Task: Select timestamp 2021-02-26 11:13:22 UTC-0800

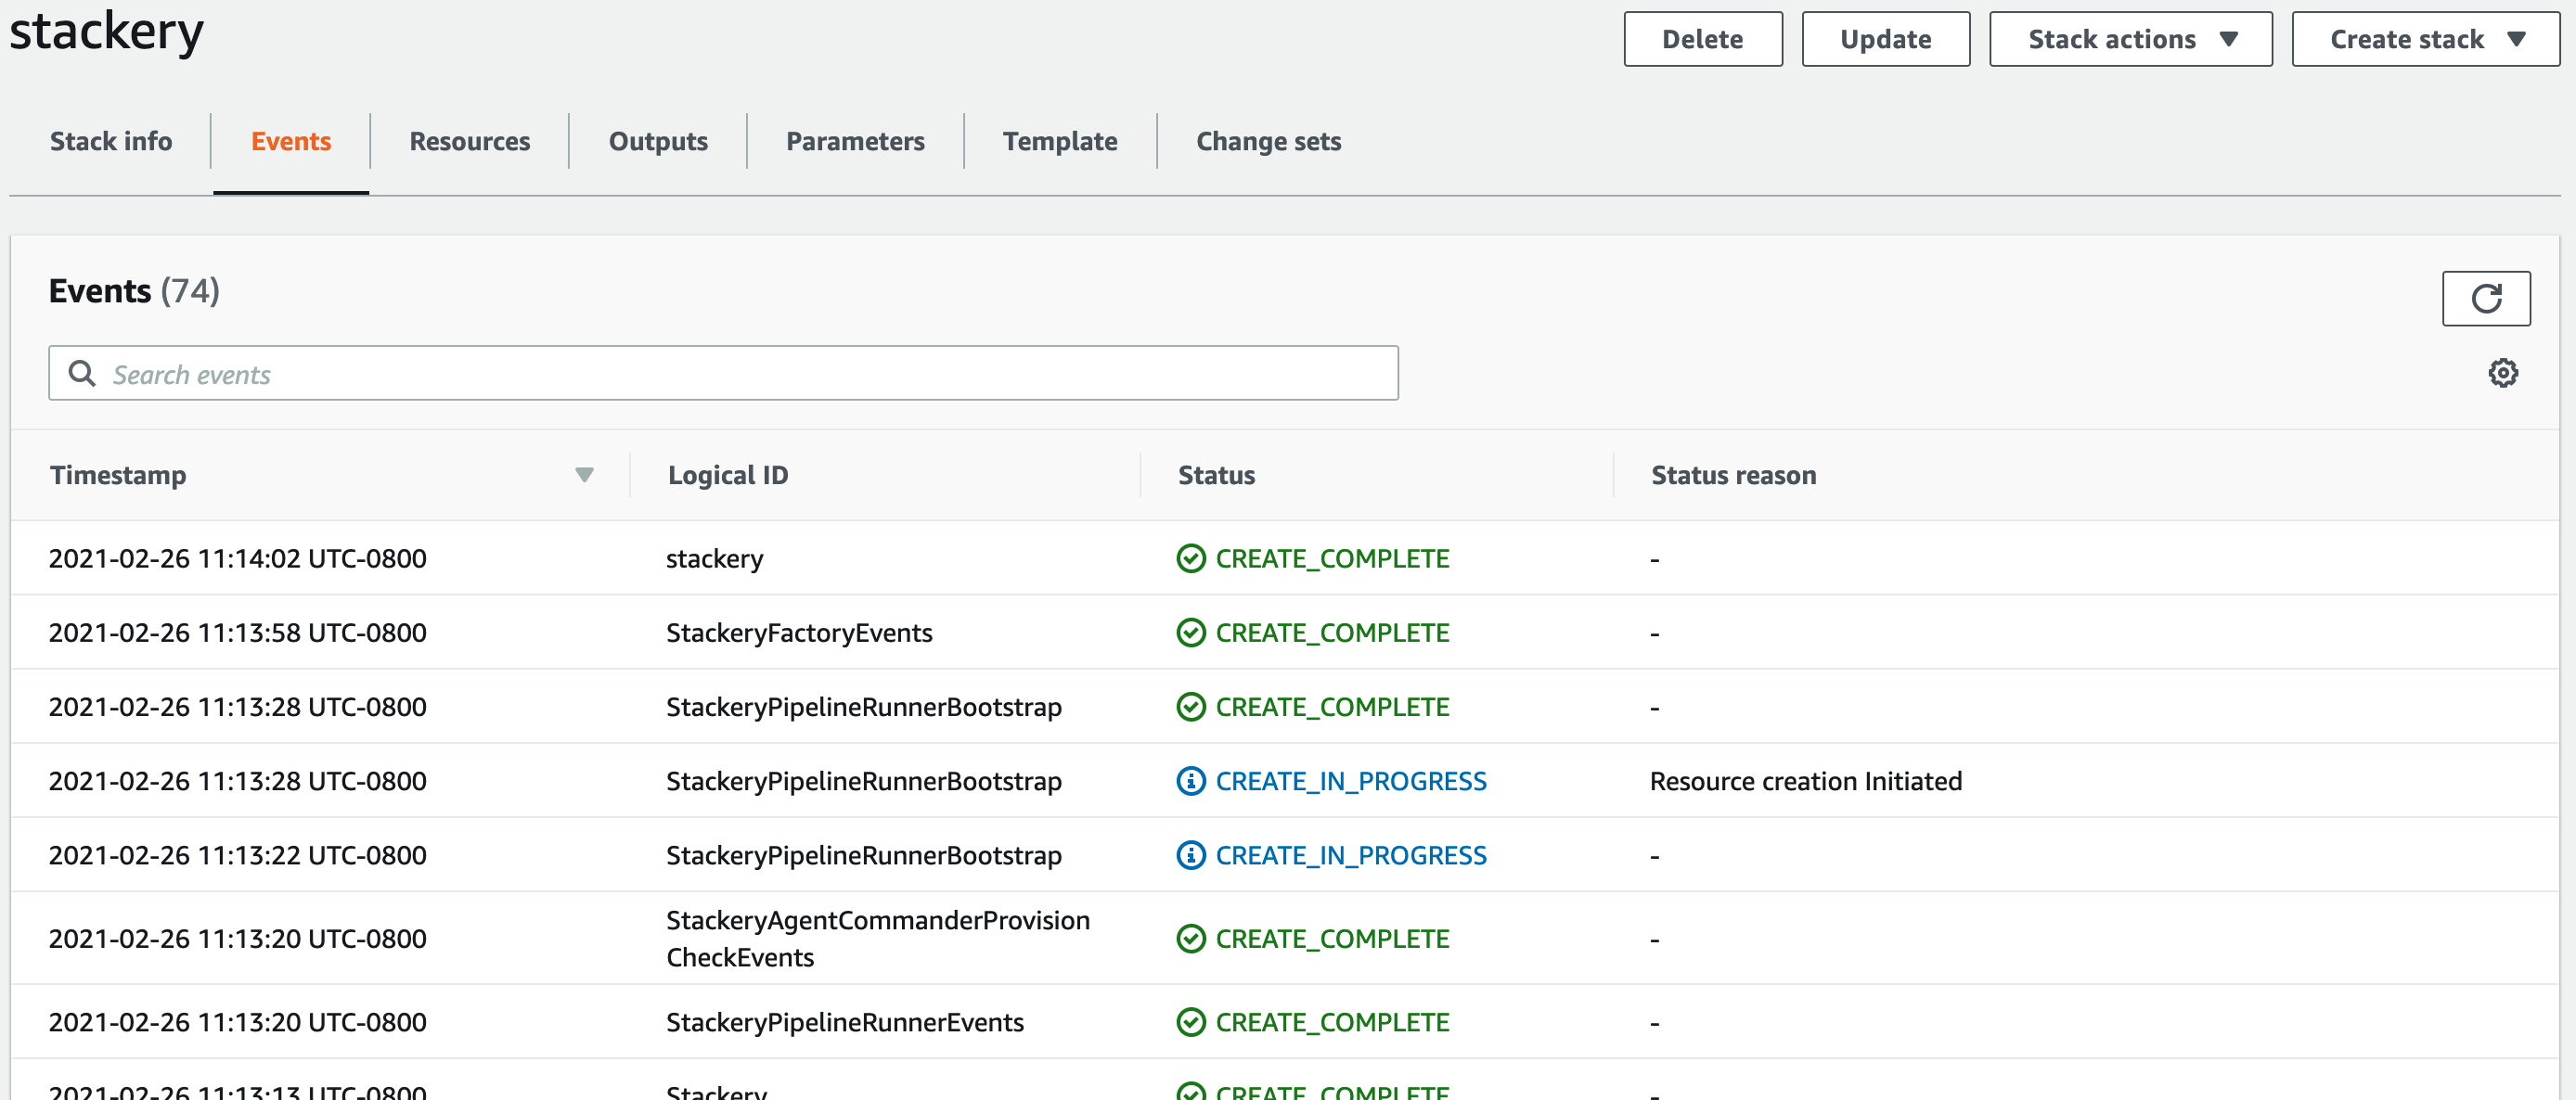Action: 237,854
